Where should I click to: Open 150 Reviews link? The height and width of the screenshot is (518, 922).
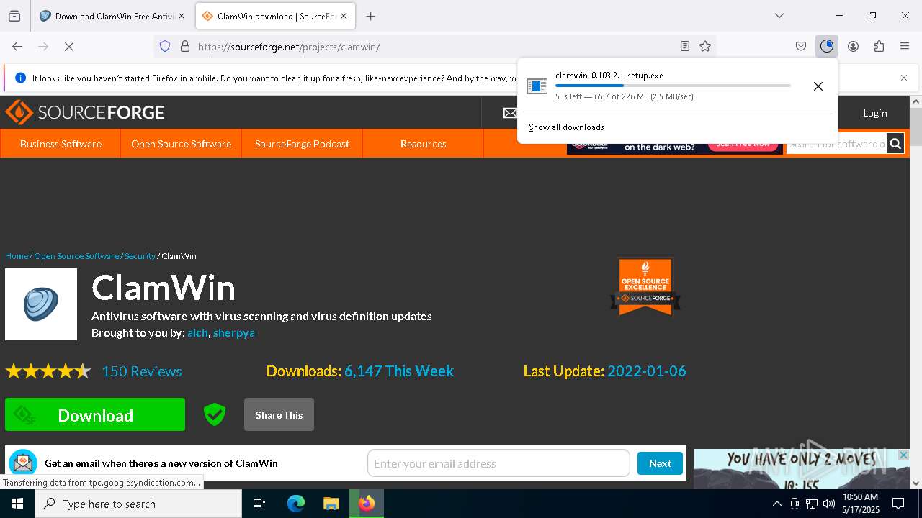coord(142,371)
